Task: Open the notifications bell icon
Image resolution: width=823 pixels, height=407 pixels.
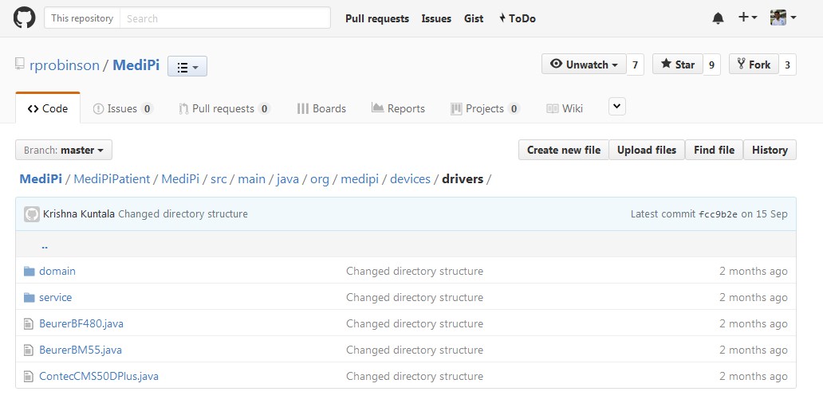Action: point(718,18)
